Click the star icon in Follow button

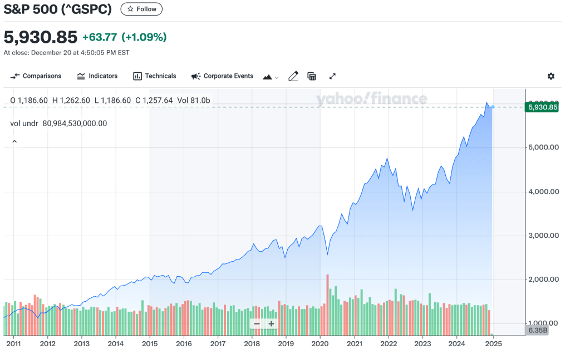click(130, 9)
